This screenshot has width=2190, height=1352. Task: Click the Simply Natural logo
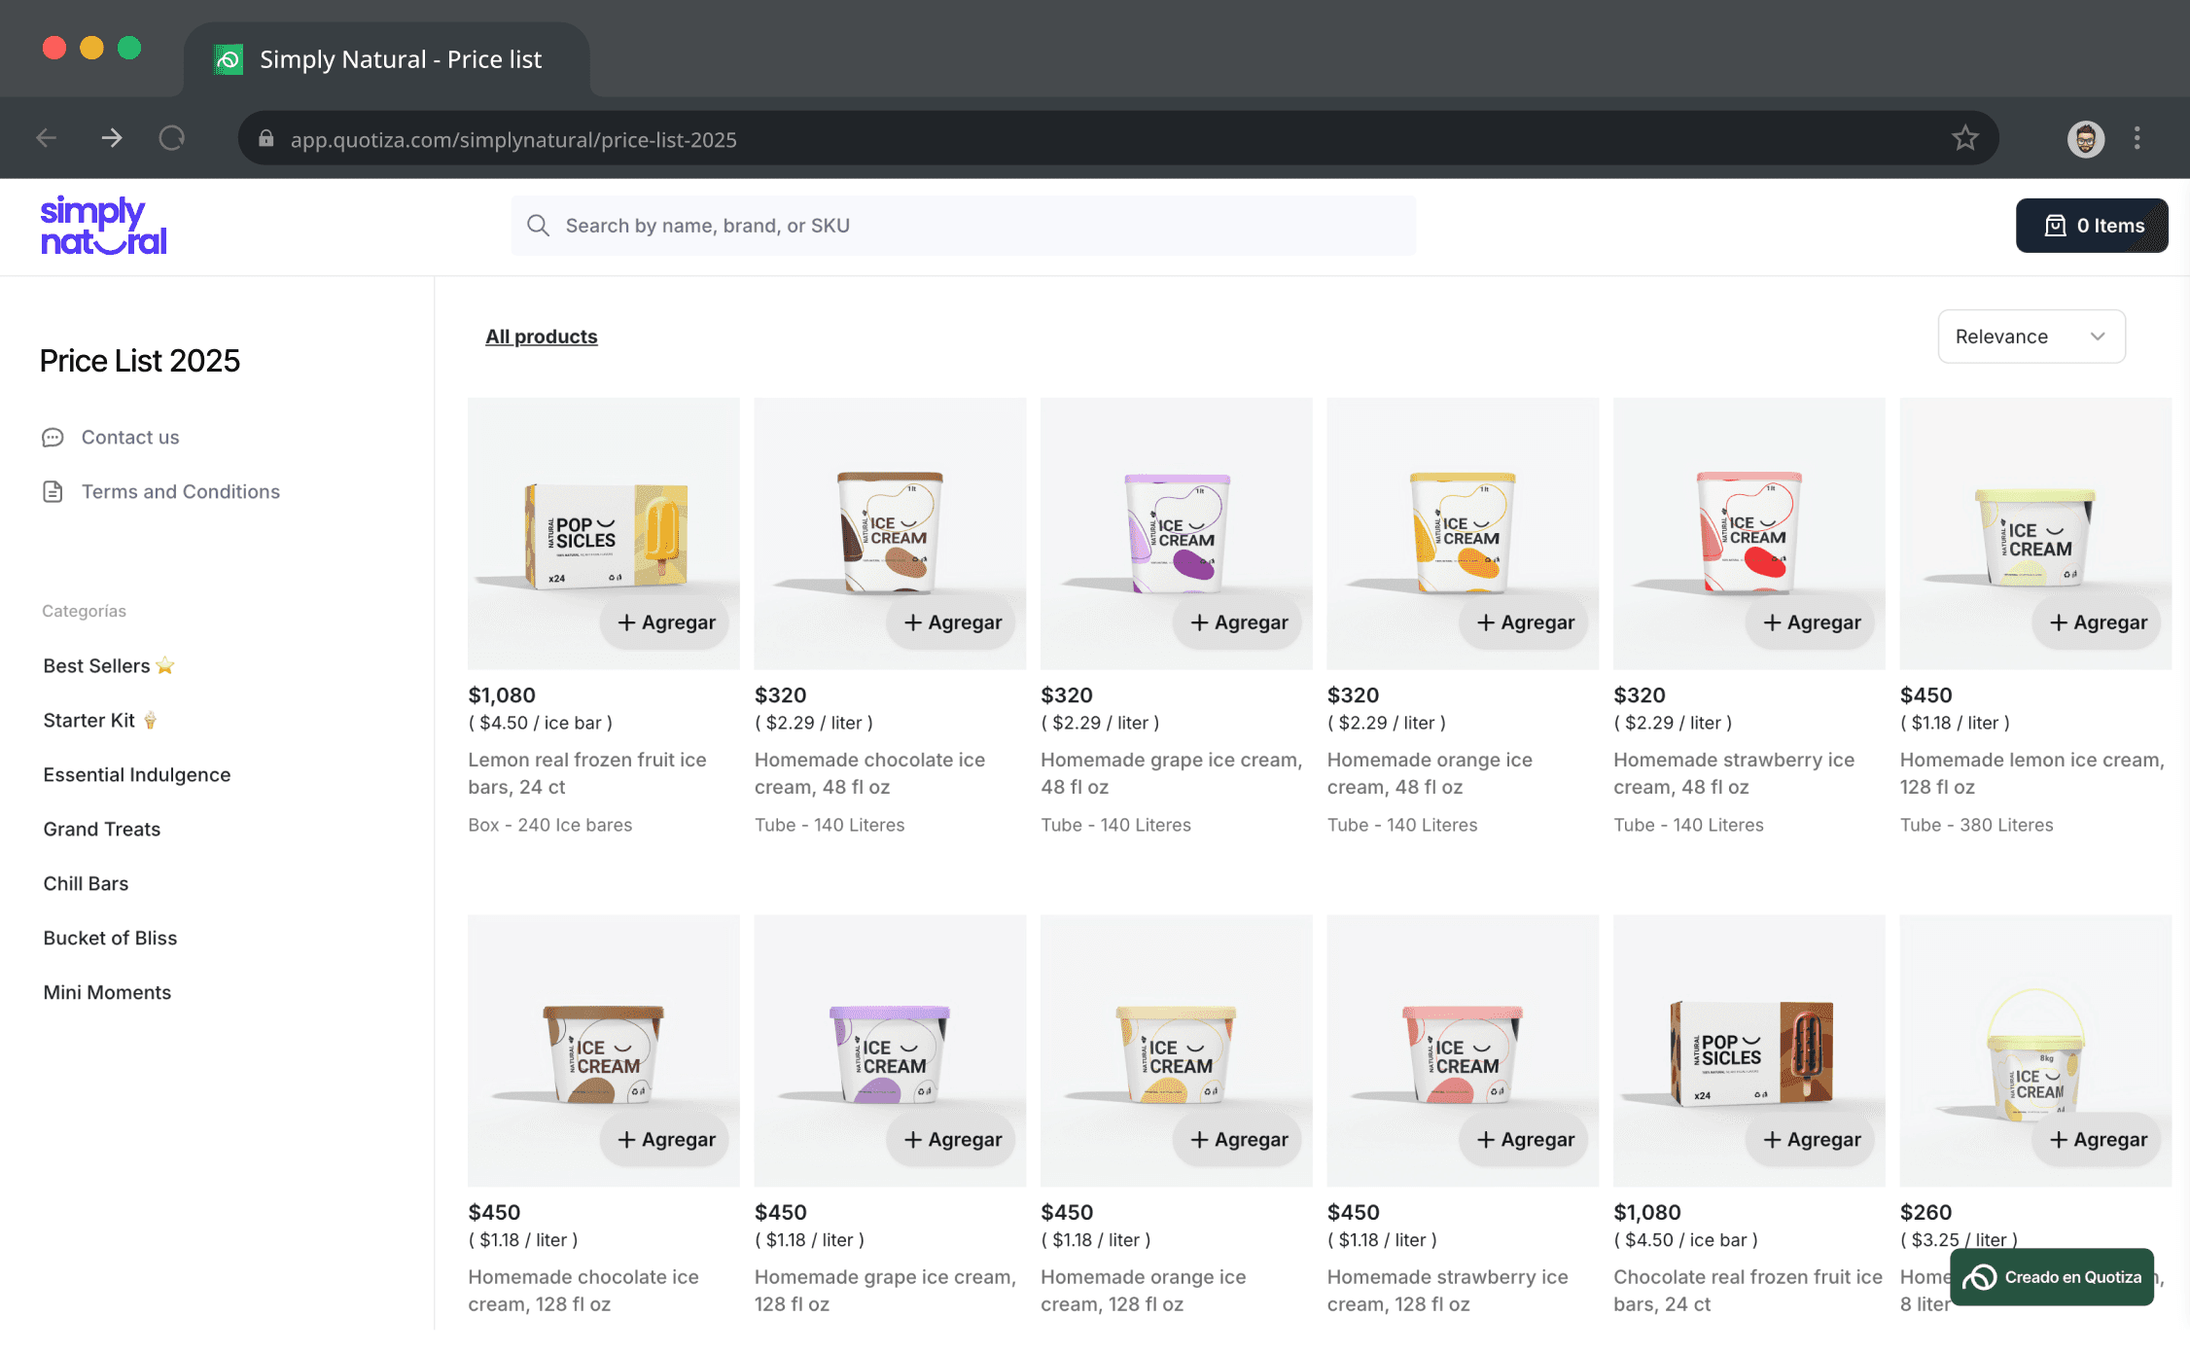point(103,226)
